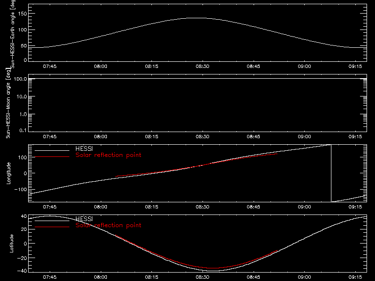
Task: Select 08:00 time label under Longitude plot
Action: click(x=100, y=207)
